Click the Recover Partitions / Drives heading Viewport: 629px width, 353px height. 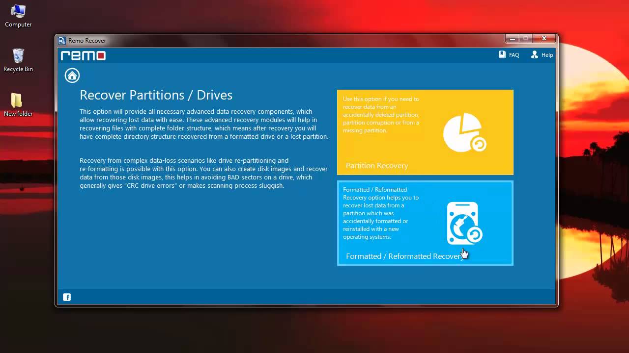point(156,95)
